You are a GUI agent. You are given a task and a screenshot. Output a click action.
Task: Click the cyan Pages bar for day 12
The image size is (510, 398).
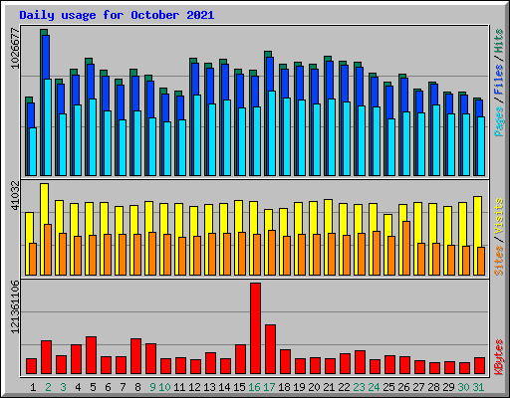pyautogui.click(x=197, y=135)
